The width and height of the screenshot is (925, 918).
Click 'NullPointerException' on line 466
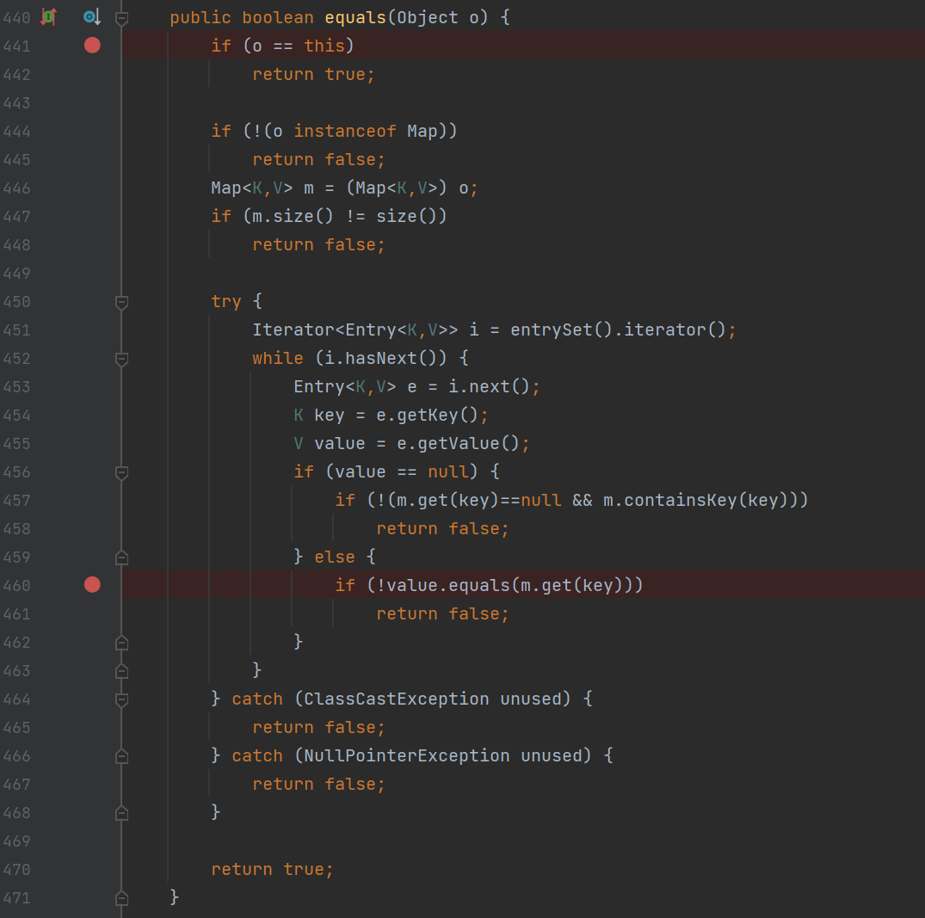click(x=406, y=755)
